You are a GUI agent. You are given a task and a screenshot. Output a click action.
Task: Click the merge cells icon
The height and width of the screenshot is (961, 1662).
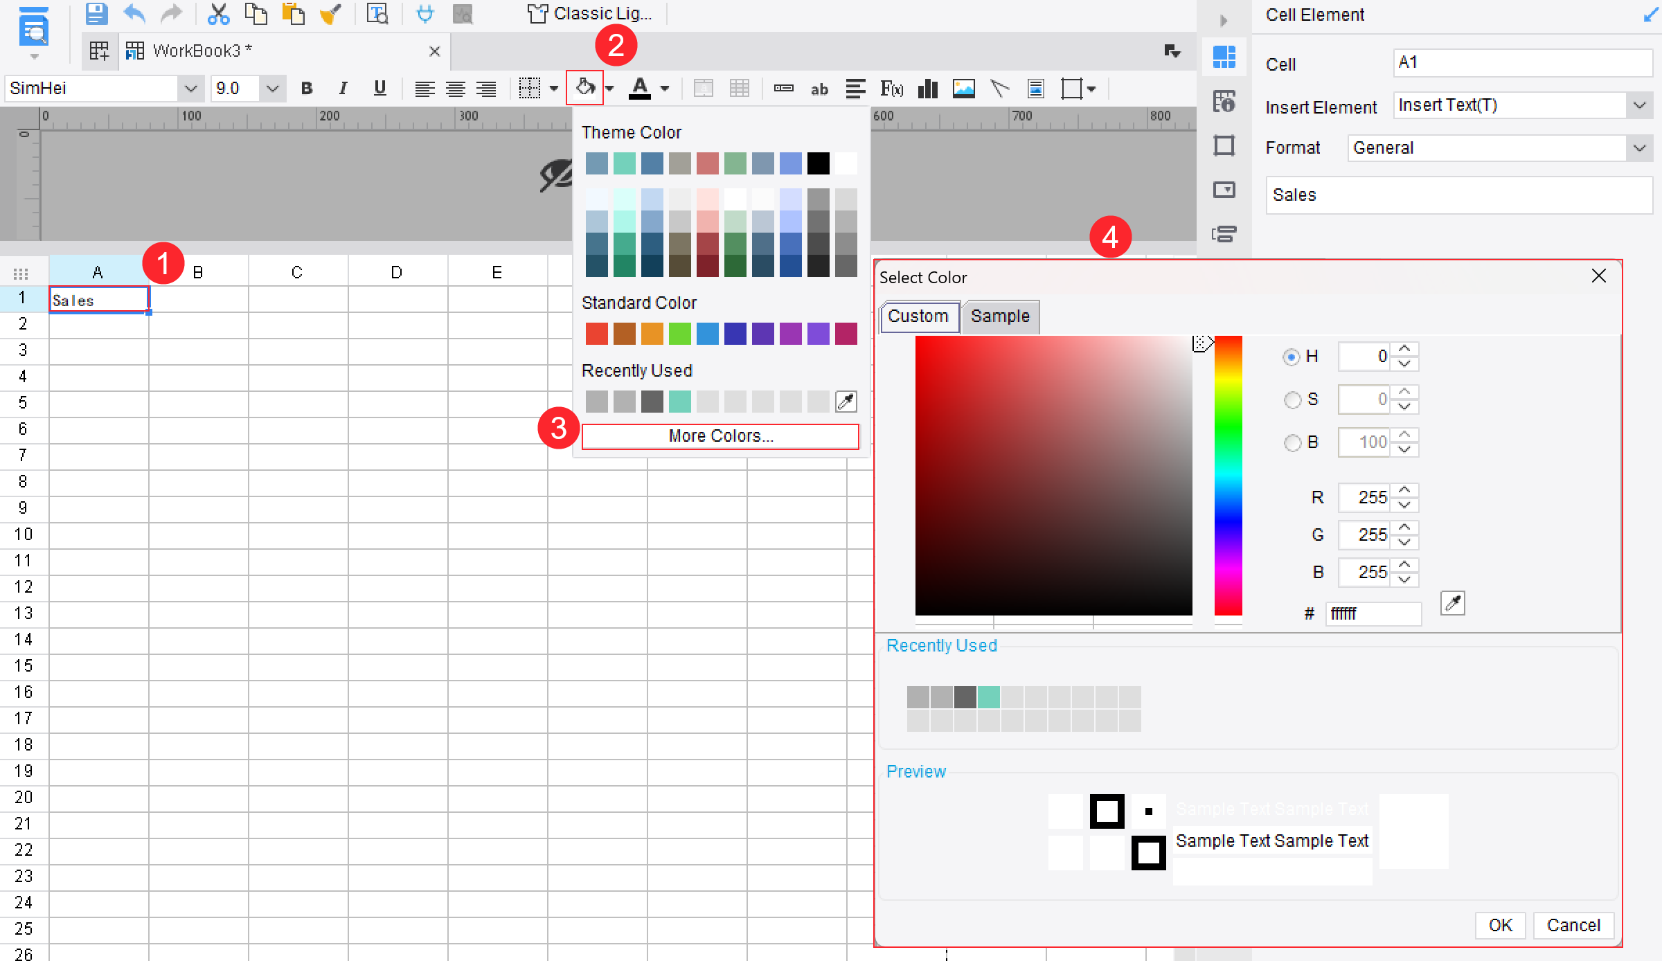pos(704,89)
